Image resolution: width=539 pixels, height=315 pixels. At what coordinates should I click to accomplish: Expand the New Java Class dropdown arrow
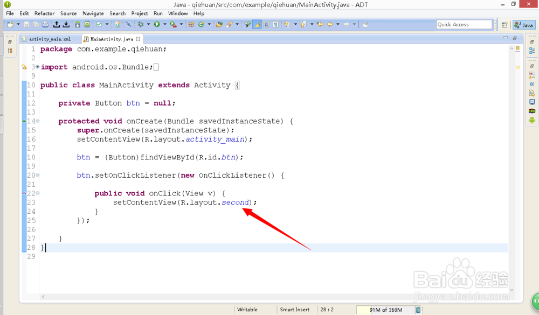pos(209,24)
